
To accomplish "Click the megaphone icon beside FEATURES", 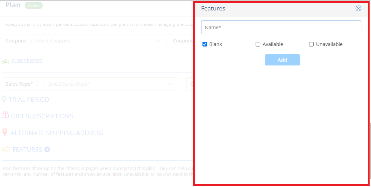I will point(6,149).
